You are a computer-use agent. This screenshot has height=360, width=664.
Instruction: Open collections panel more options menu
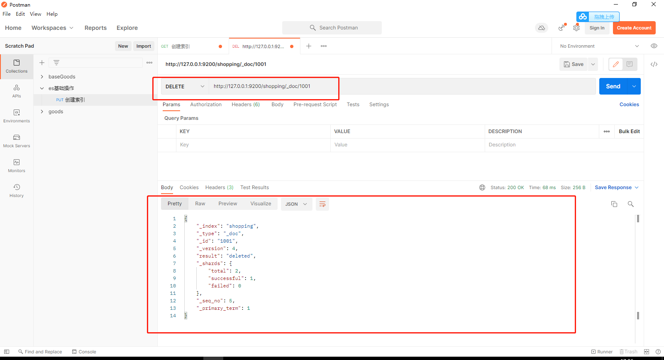pyautogui.click(x=149, y=63)
